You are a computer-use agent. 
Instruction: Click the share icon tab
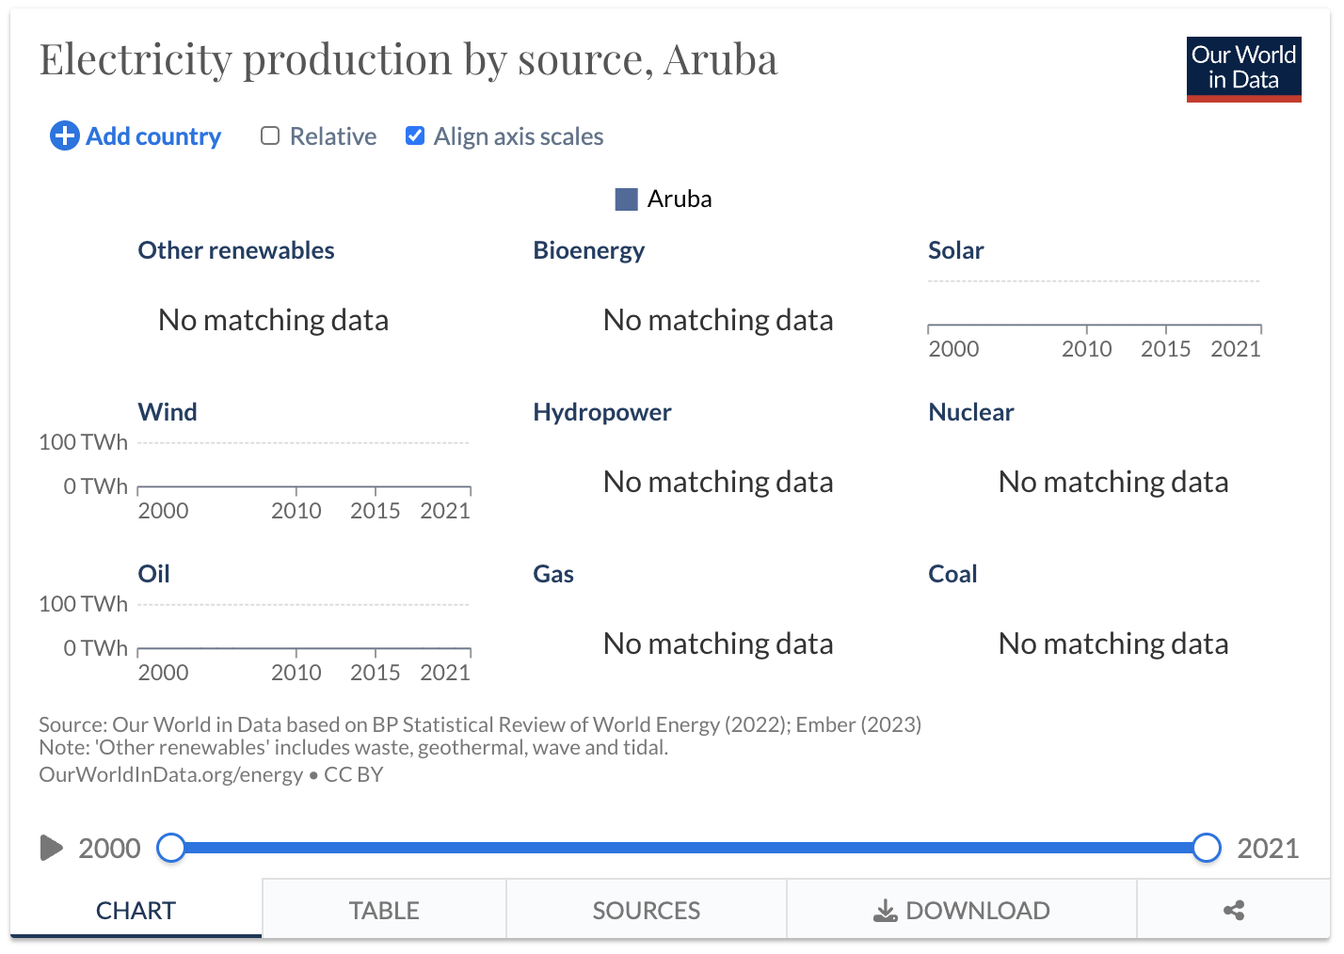click(1233, 910)
